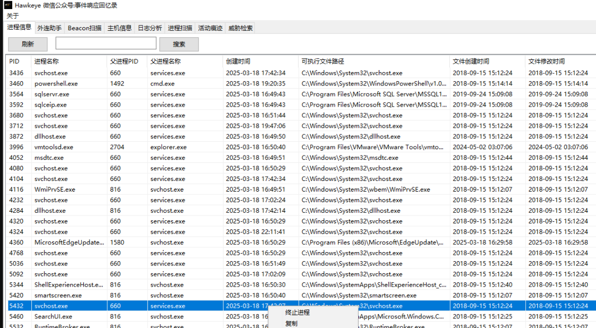This screenshot has height=328, width=596.
Task: Open the 关于 menu
Action: (x=12, y=15)
